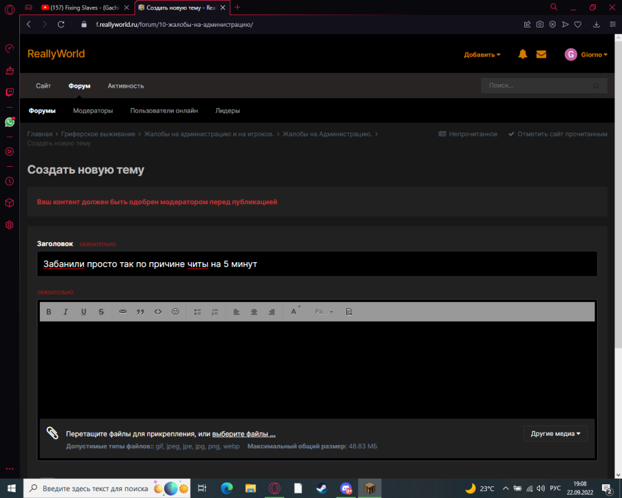Open the messages envelope
622x498 pixels.
pyautogui.click(x=541, y=54)
